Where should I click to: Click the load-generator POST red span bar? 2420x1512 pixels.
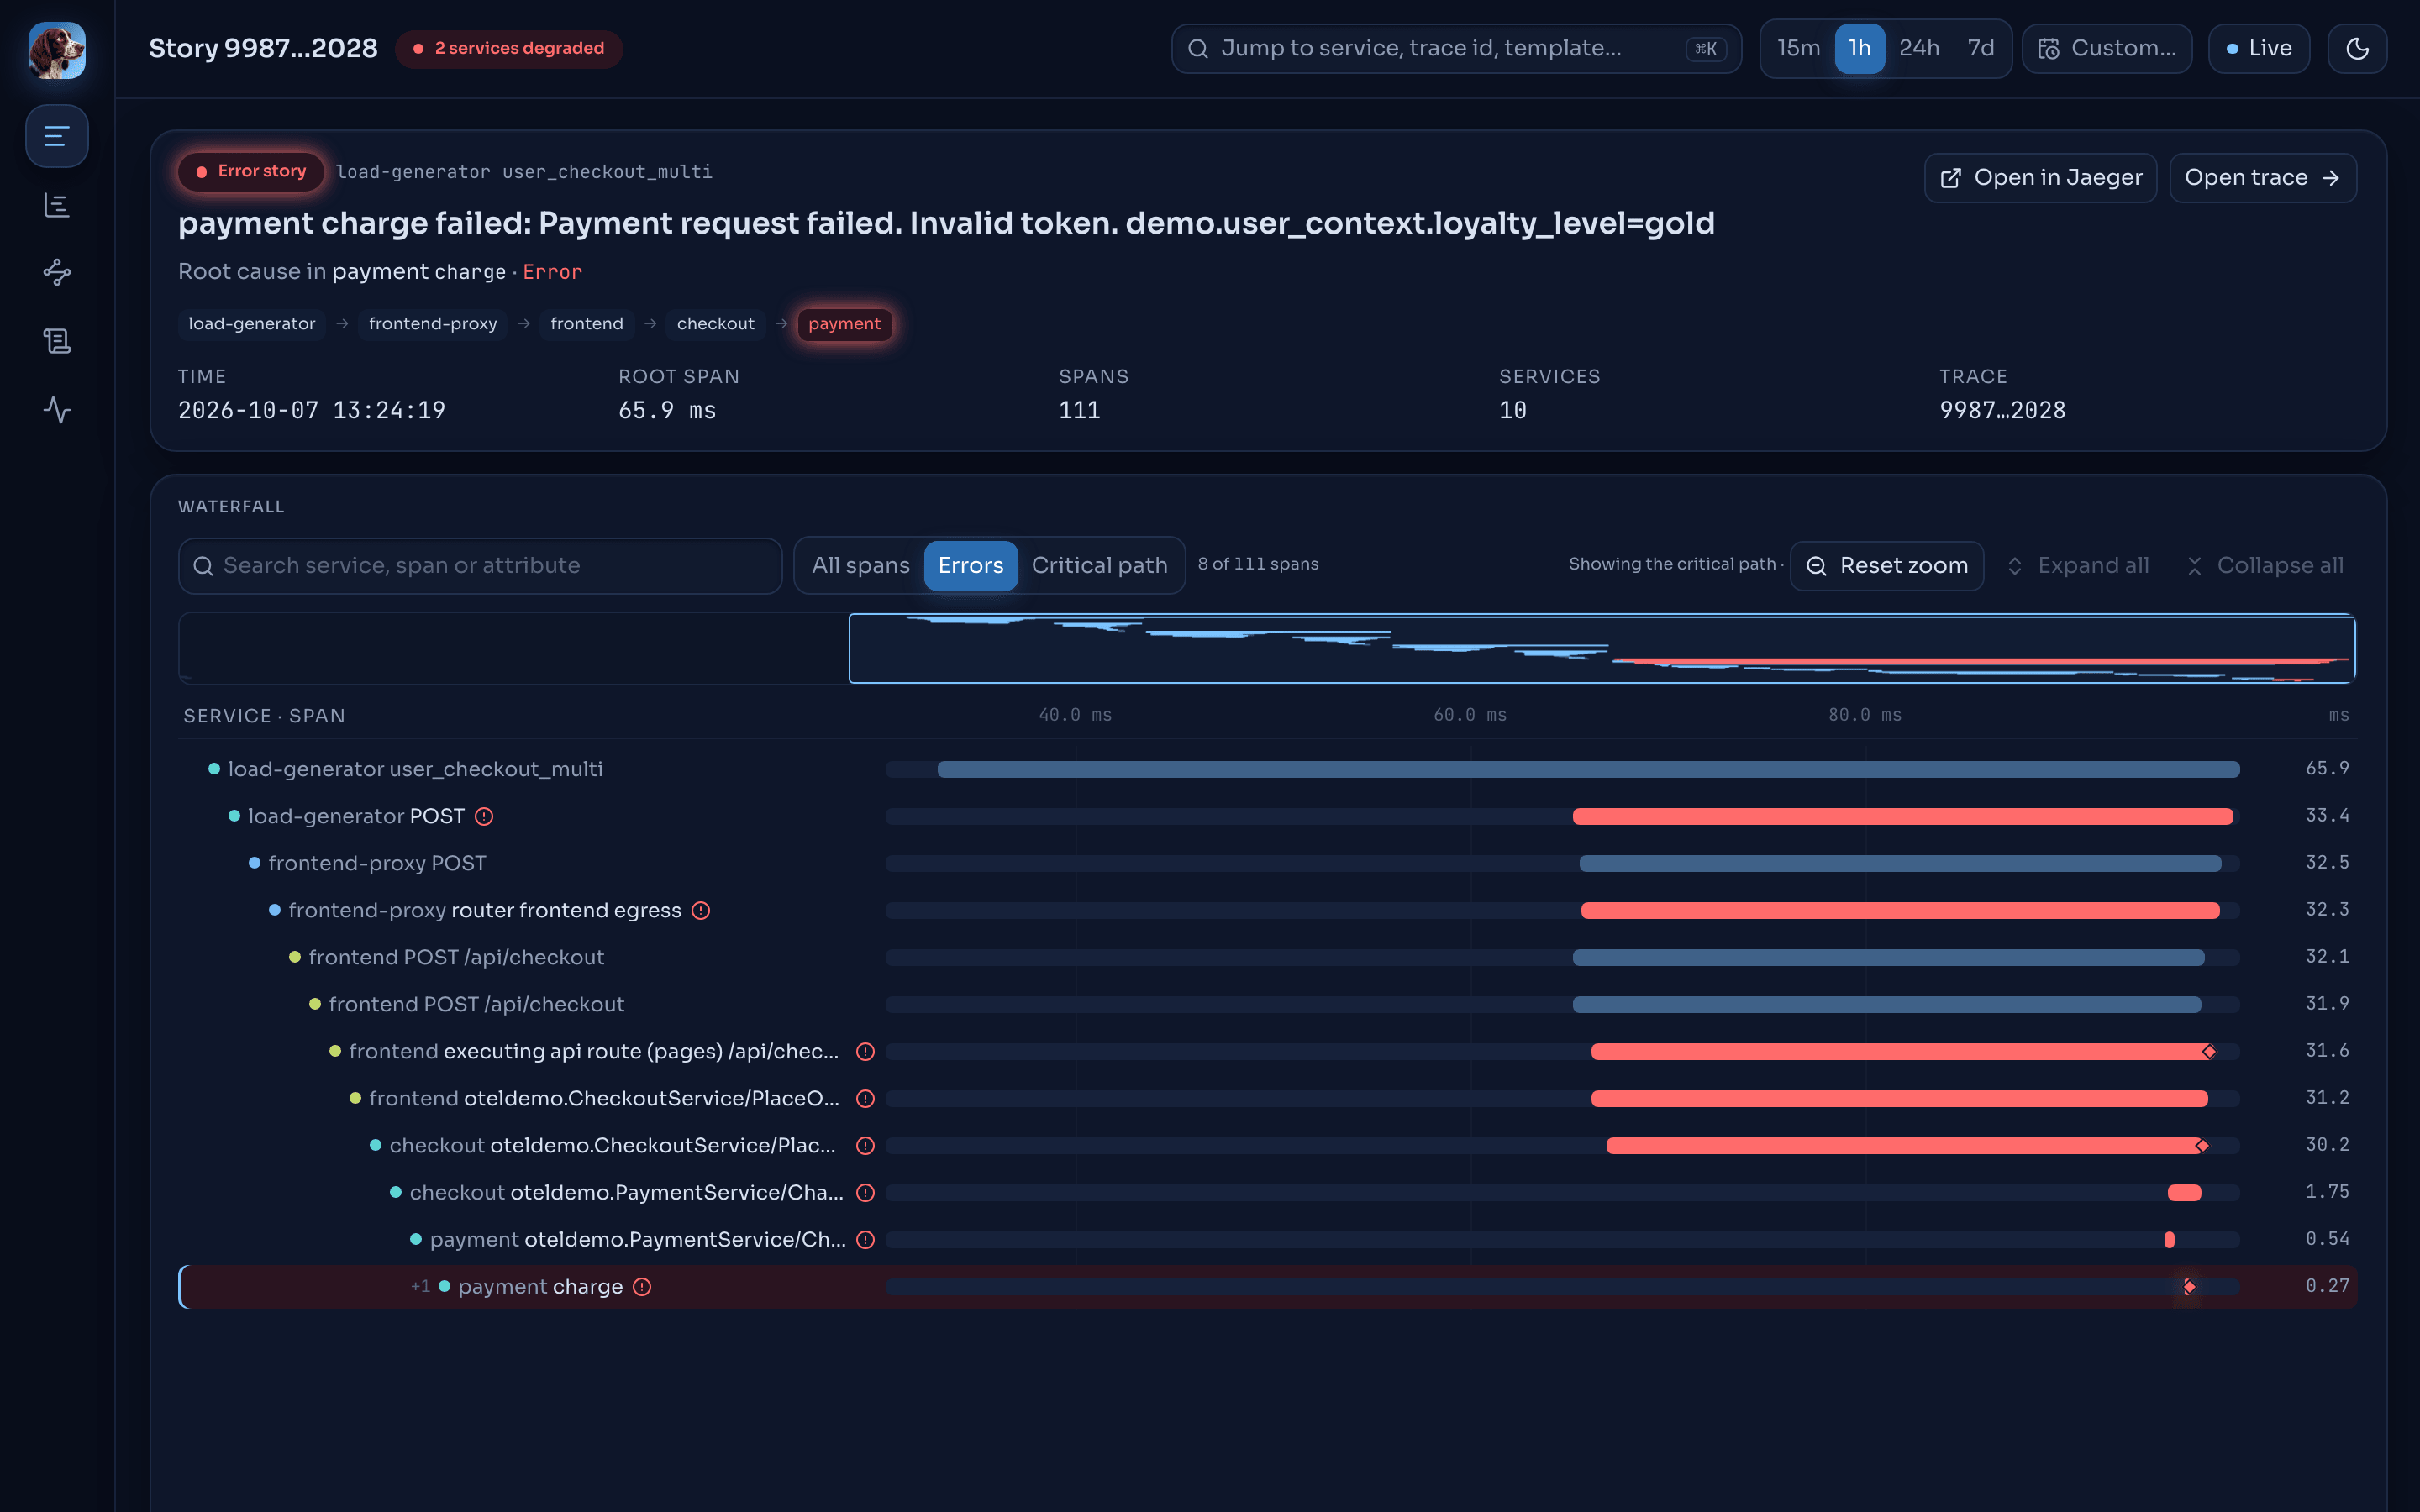(1902, 817)
